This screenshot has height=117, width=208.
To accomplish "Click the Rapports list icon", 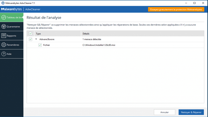I will tap(4, 36).
